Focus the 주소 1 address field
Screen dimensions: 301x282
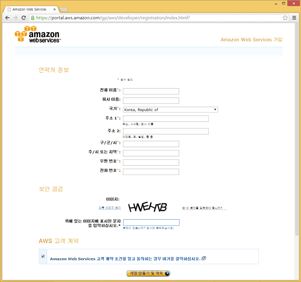coord(166,119)
